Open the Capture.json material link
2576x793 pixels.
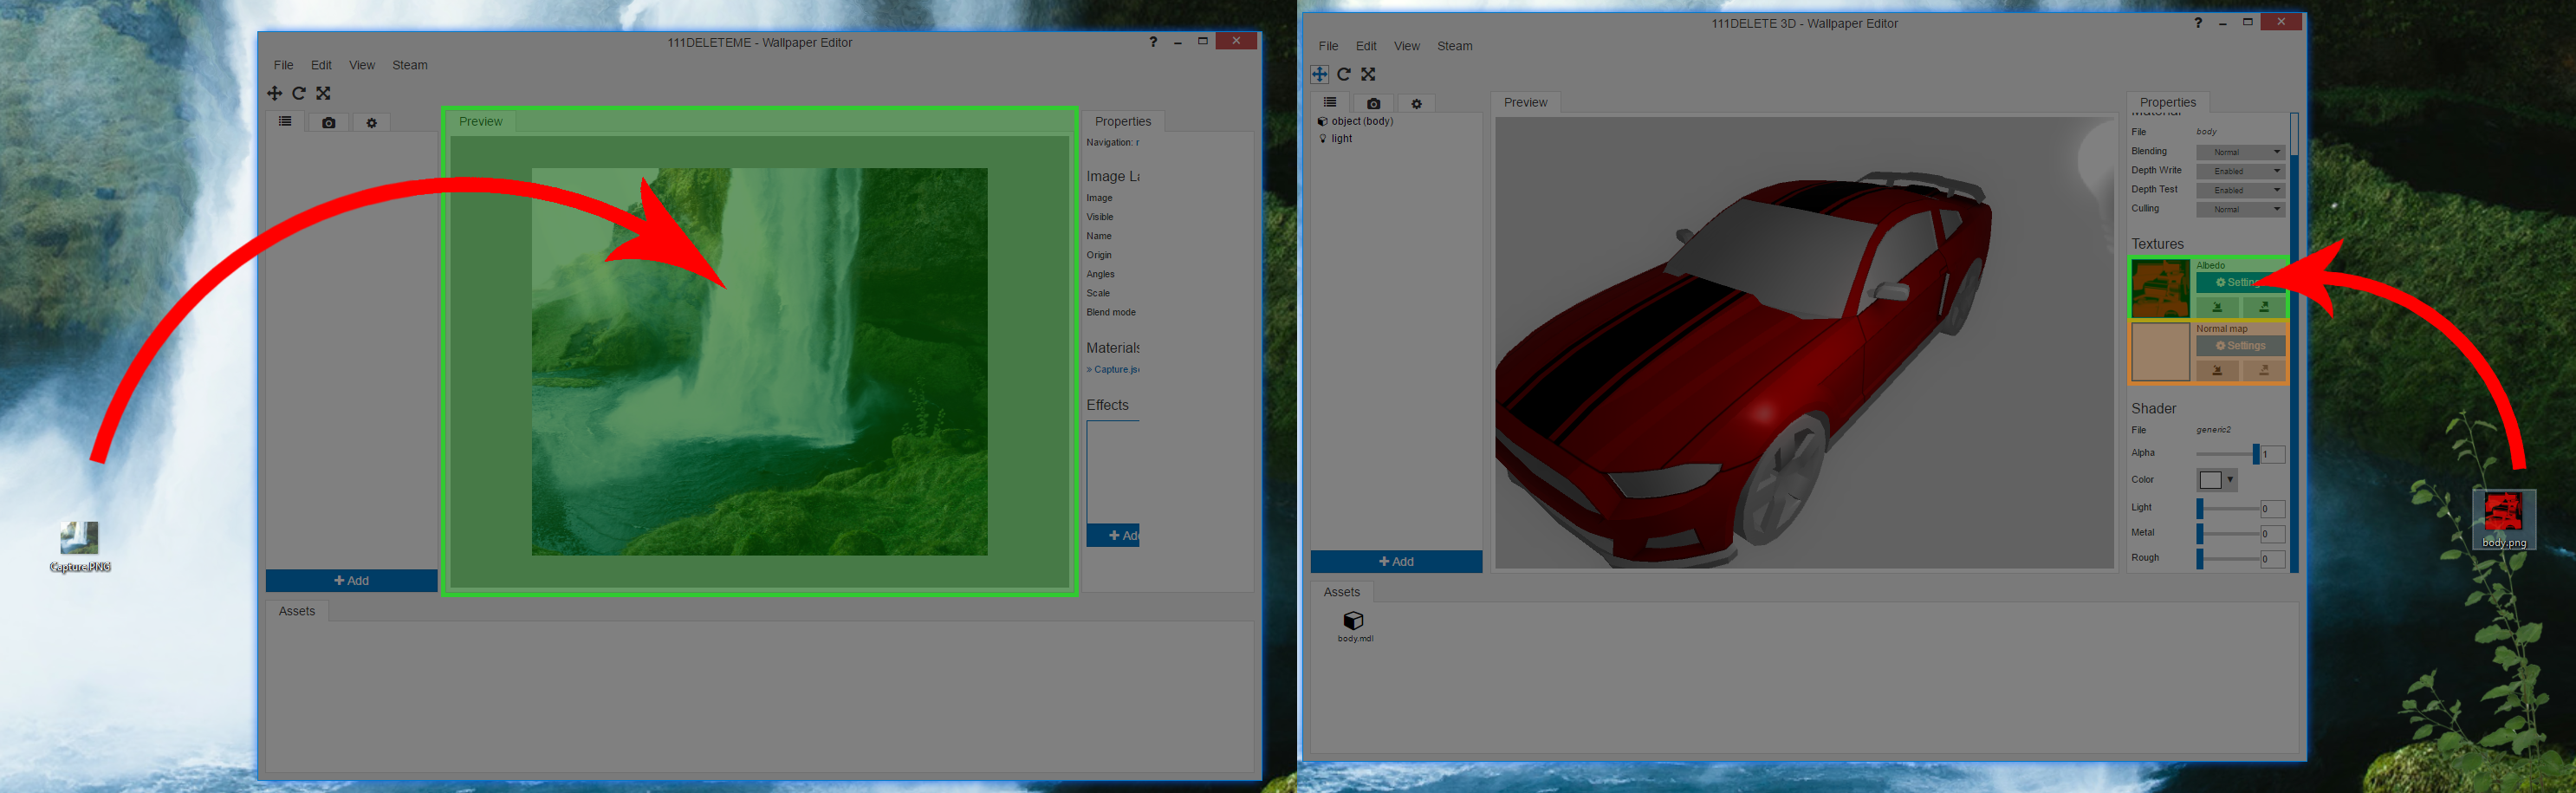[1113, 370]
